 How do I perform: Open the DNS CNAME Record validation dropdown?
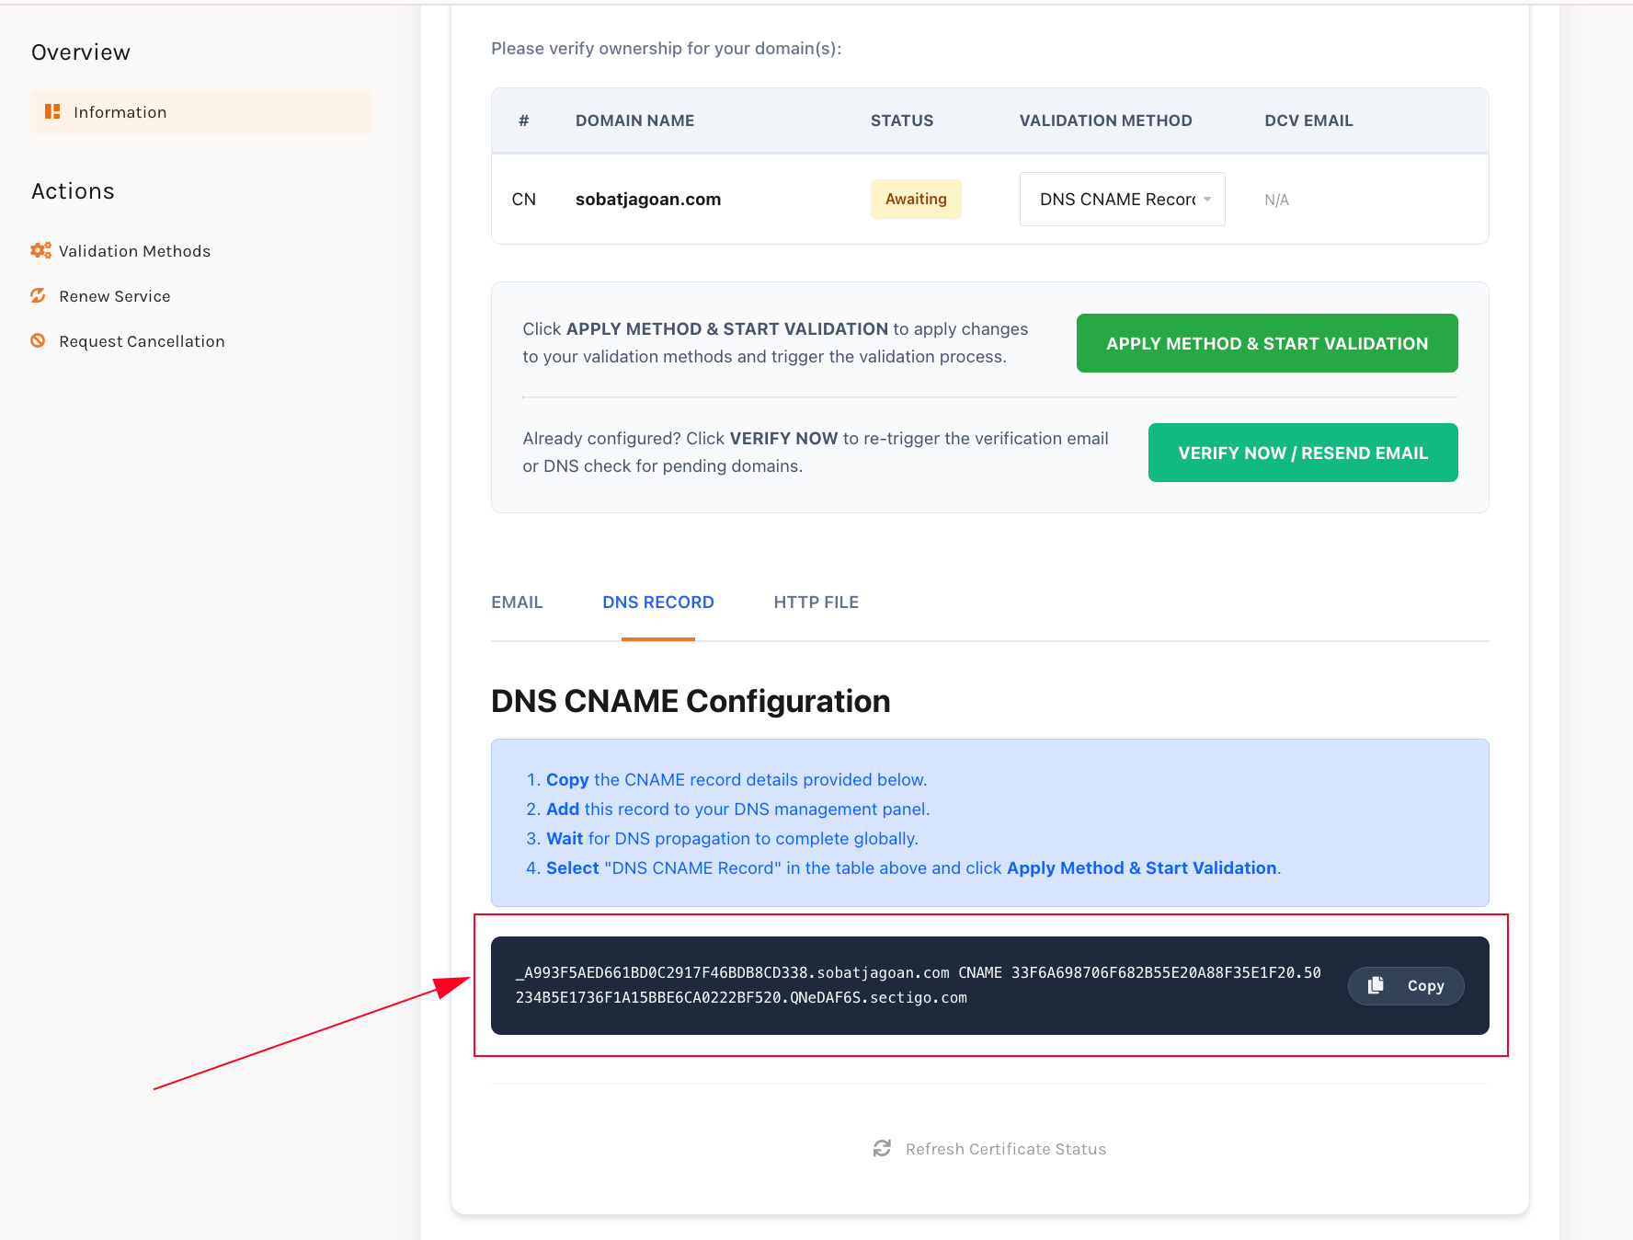pyautogui.click(x=1122, y=199)
